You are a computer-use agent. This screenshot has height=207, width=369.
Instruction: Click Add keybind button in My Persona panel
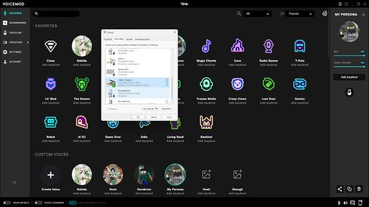(349, 77)
